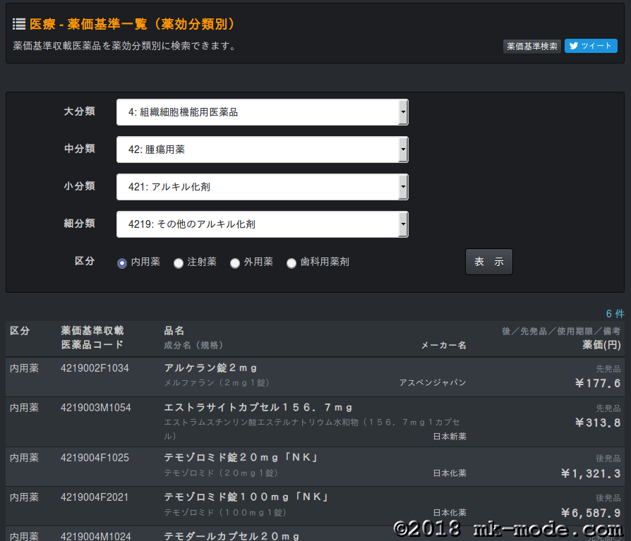Viewport: 631px width, 541px height.
Task: Open the 小分類 dropdown showing アルキル化剤
Action: coord(262,187)
